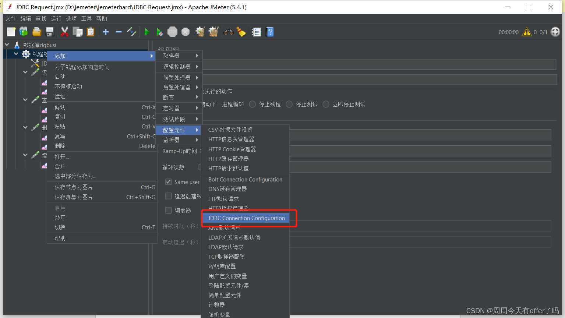Toggle the Same user checkbox
This screenshot has height=318, width=565.
click(168, 182)
